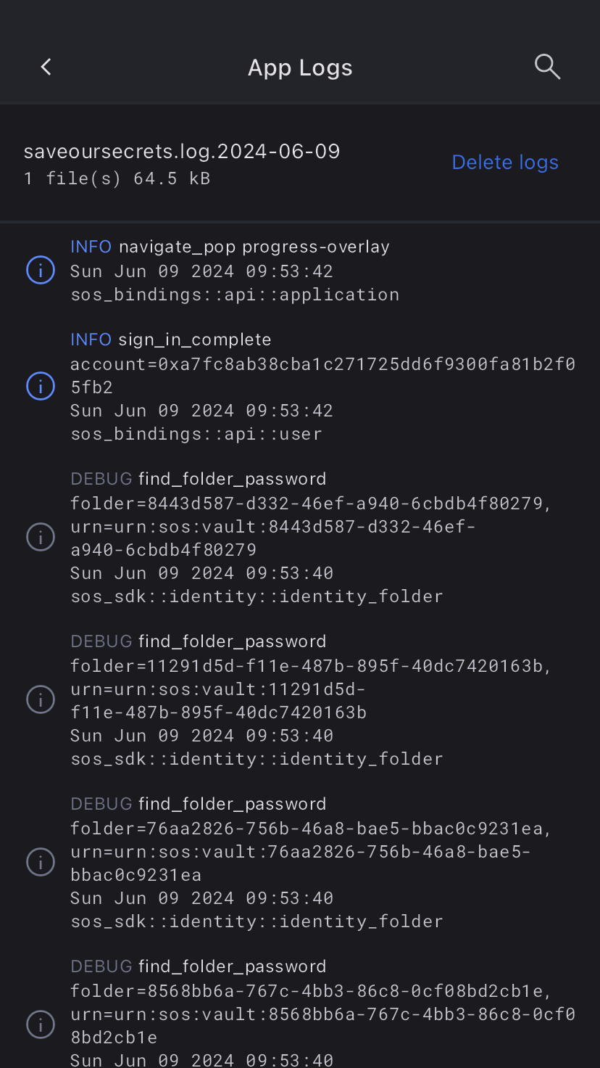Tap the sos_bindings::api::user module text

tap(196, 434)
